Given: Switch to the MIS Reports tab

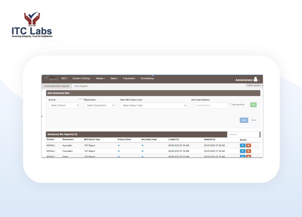Looking at the screenshot, I should (81, 86).
